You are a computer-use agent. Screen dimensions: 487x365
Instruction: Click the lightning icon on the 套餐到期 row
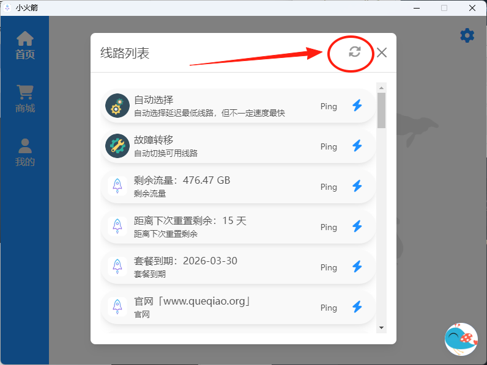click(357, 267)
